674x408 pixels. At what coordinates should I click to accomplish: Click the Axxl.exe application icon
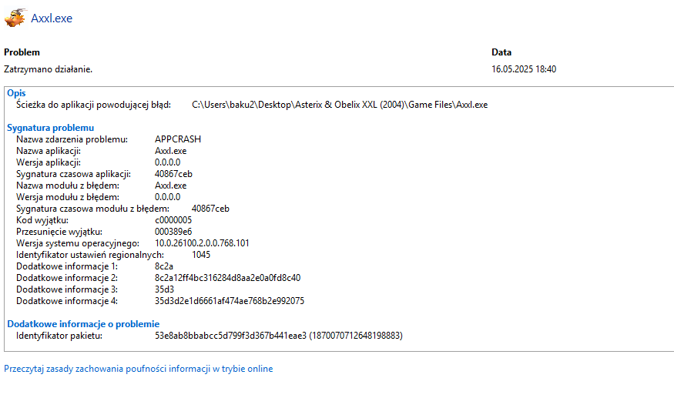15,18
